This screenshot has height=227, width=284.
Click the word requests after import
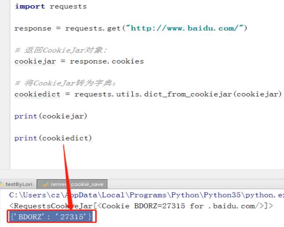pyautogui.click(x=68, y=7)
